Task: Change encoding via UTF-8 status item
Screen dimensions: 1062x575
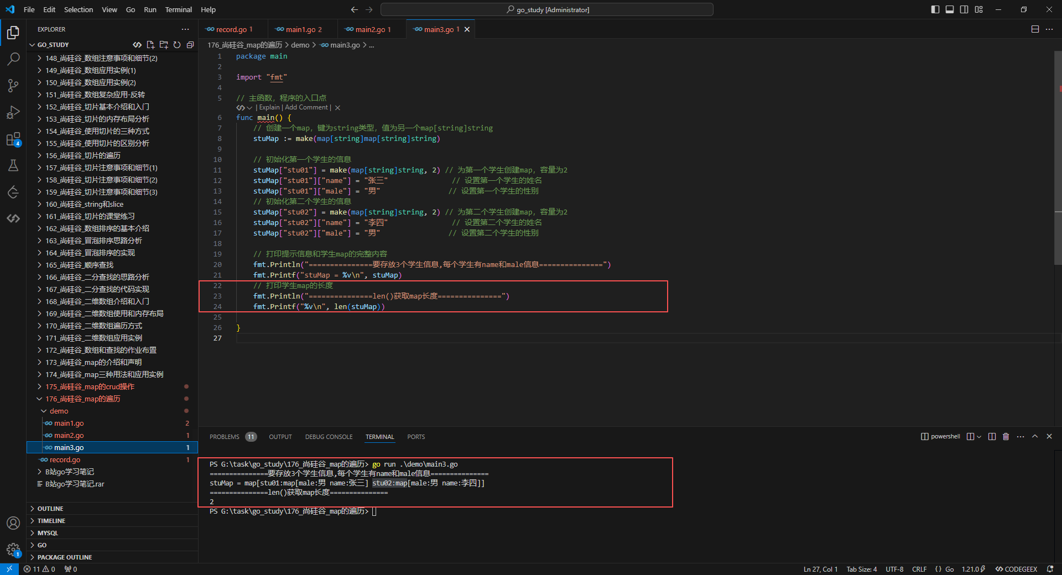Action: (x=894, y=569)
